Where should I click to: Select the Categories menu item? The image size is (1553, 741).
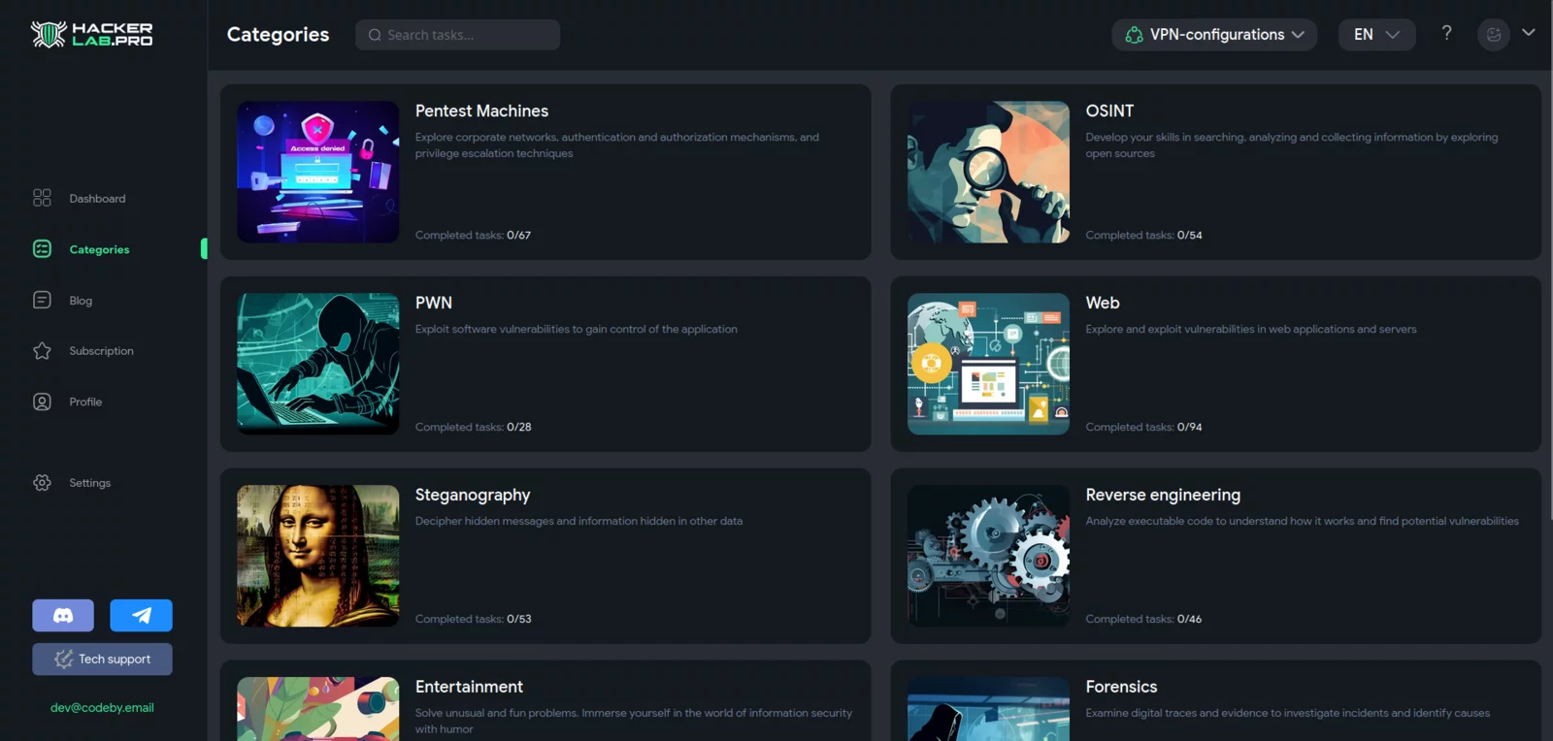(99, 249)
